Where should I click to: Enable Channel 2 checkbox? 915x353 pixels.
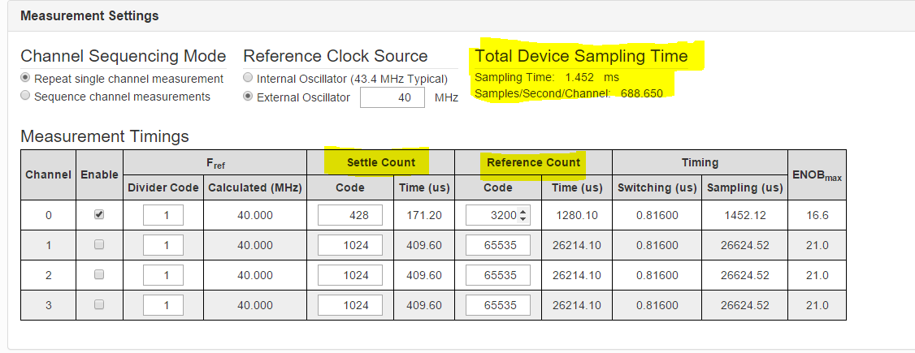(x=99, y=274)
